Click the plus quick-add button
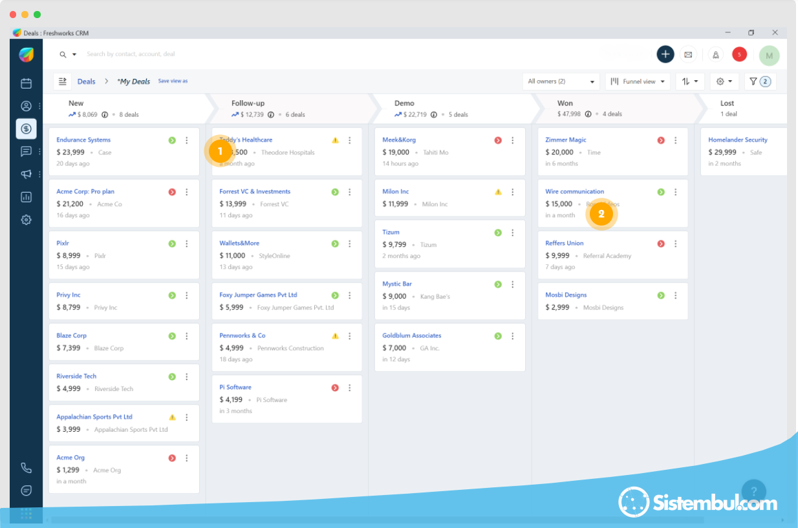Image resolution: width=798 pixels, height=528 pixels. (665, 54)
